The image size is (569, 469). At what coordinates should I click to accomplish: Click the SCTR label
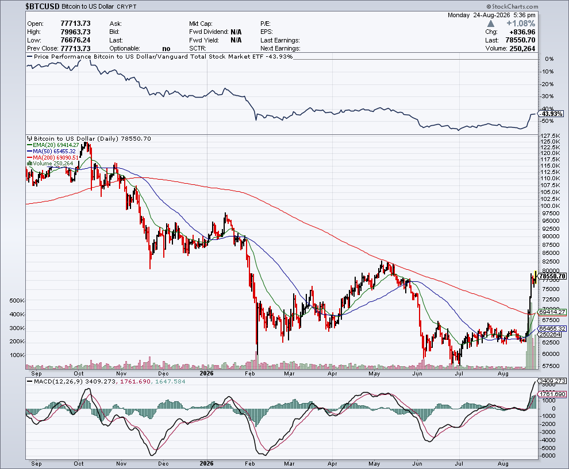coord(197,49)
